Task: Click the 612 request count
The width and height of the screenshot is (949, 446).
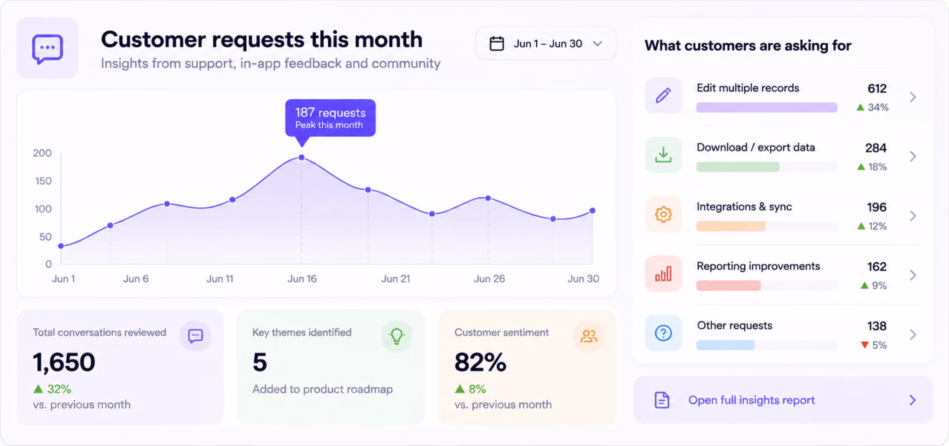Action: pyautogui.click(x=877, y=89)
